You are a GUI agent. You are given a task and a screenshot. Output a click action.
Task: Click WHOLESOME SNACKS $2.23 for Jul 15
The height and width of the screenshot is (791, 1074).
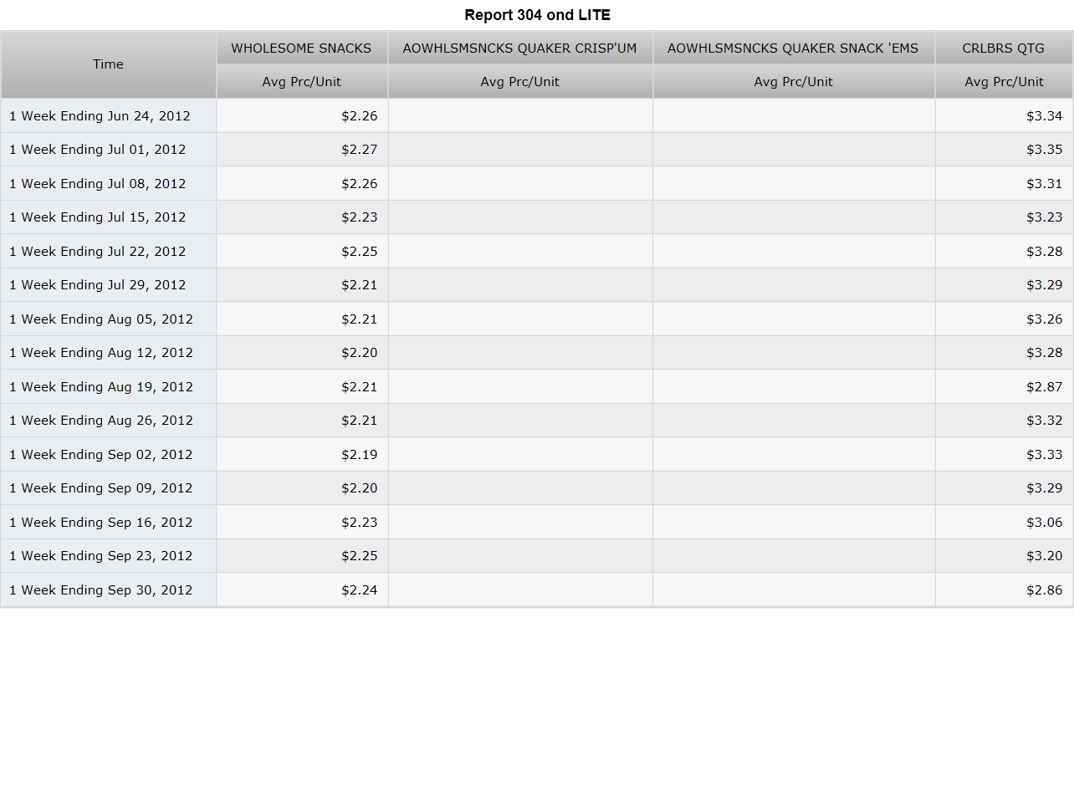pyautogui.click(x=360, y=217)
